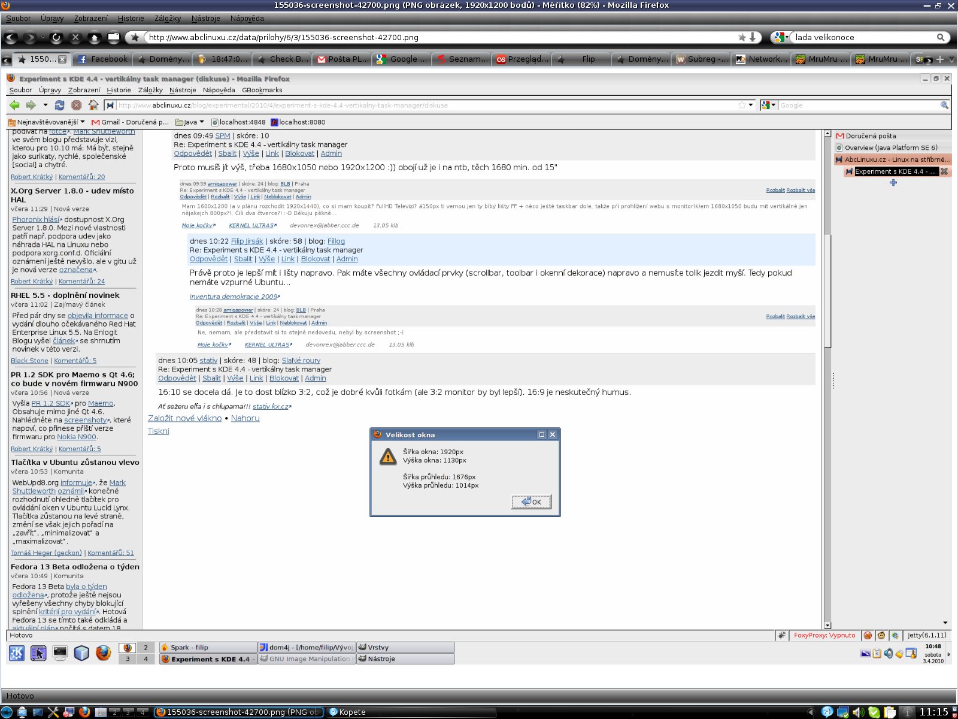958x719 pixels.
Task: Click the info (i) notification icon in tray
Action: point(908,712)
